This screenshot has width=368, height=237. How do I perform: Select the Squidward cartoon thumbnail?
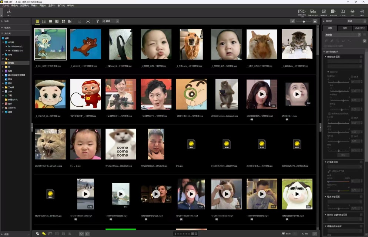[50, 44]
